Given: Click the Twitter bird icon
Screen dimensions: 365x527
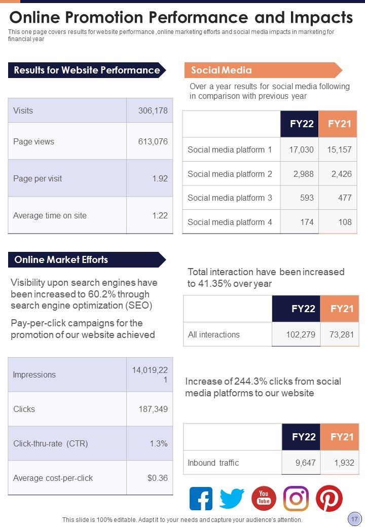Looking at the screenshot, I should (232, 499).
